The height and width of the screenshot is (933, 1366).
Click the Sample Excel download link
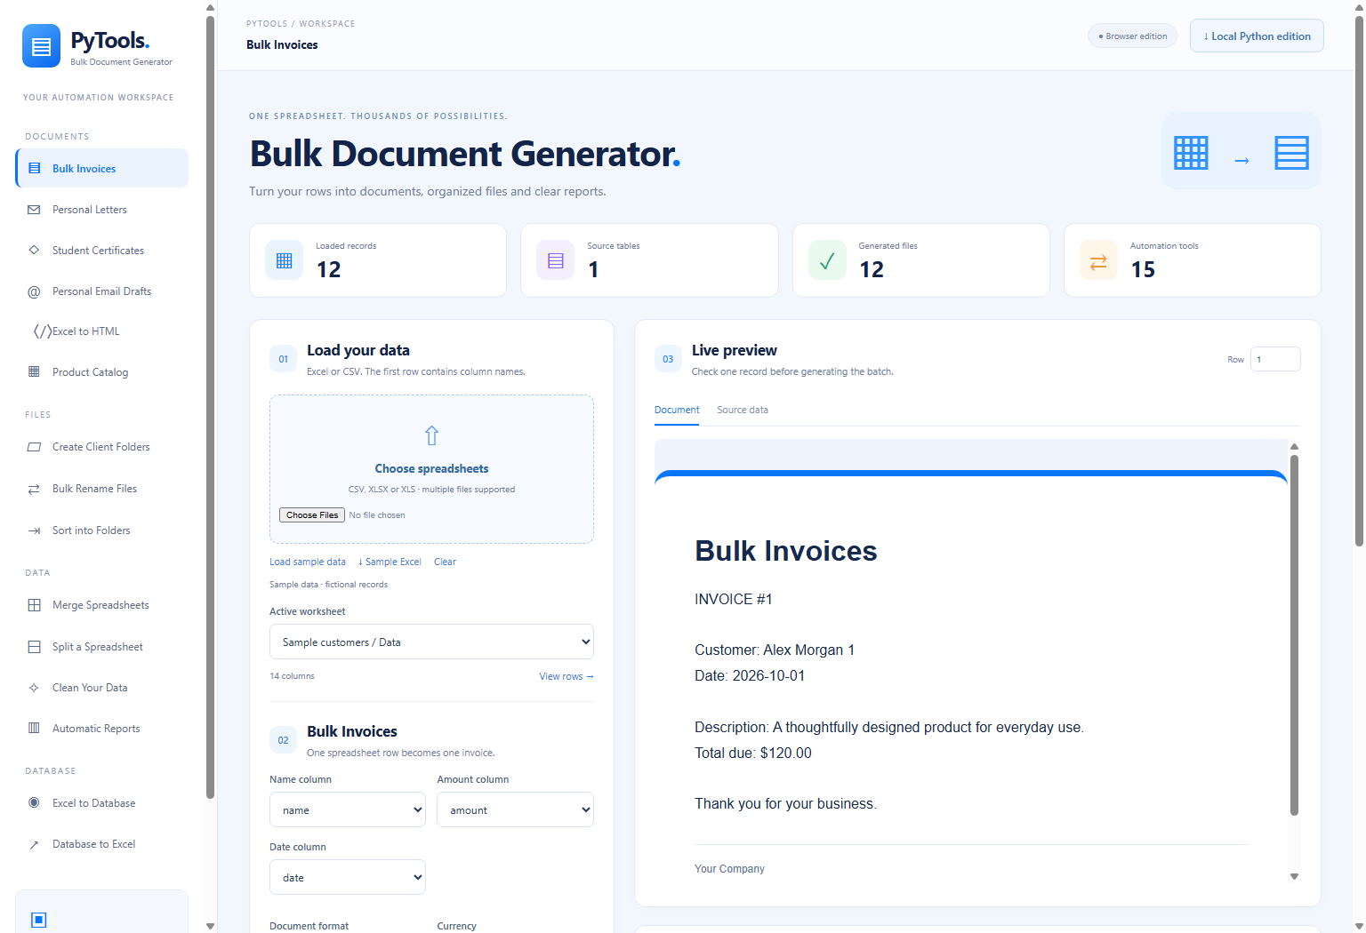pos(390,562)
